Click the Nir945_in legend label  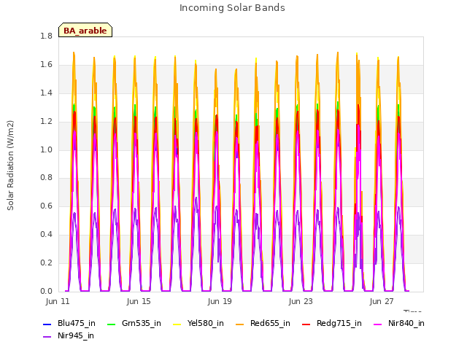point(76,335)
